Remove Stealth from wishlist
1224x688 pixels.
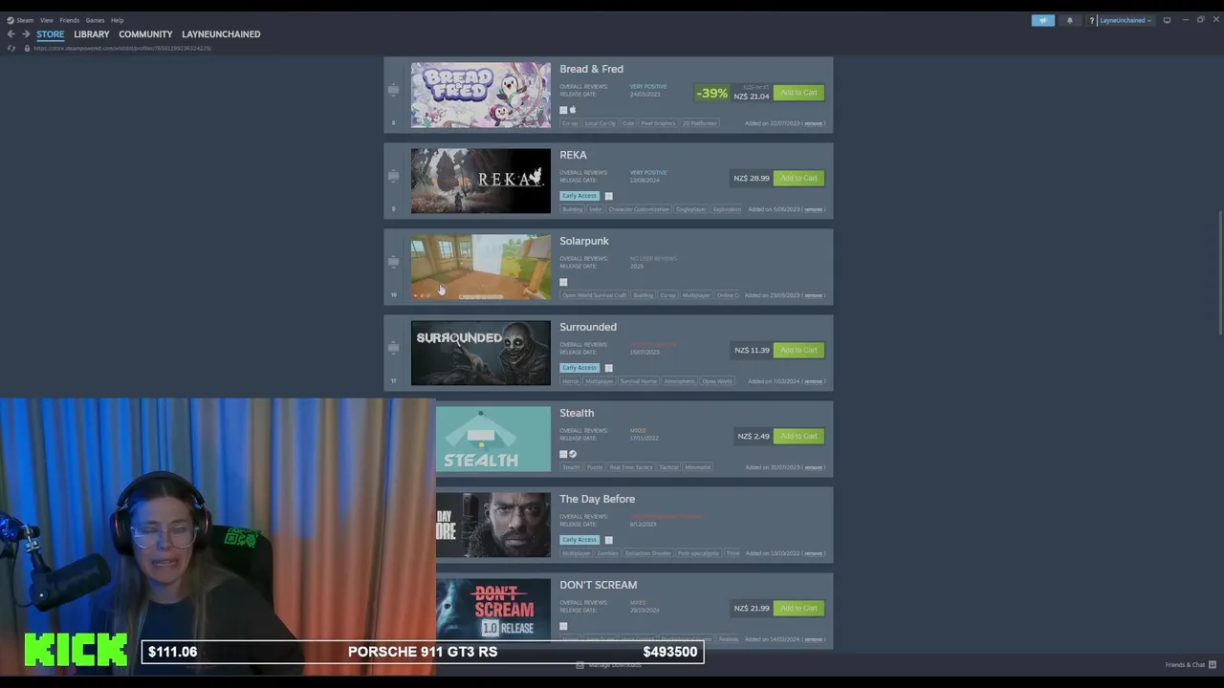pos(813,467)
